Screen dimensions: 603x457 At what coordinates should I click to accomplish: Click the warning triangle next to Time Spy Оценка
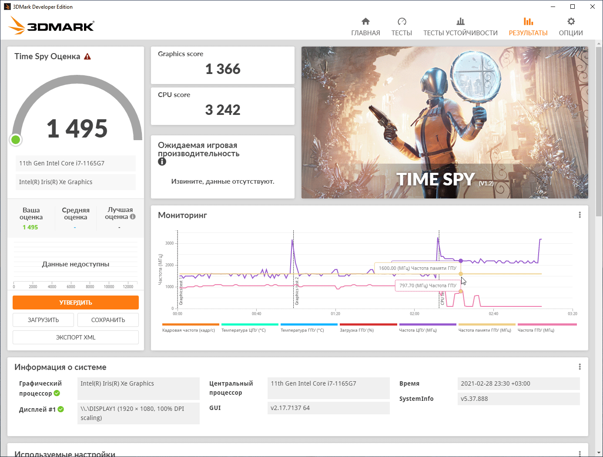(87, 57)
